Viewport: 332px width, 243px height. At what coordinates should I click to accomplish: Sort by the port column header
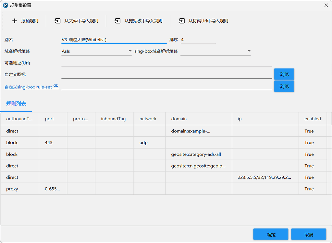(53, 119)
